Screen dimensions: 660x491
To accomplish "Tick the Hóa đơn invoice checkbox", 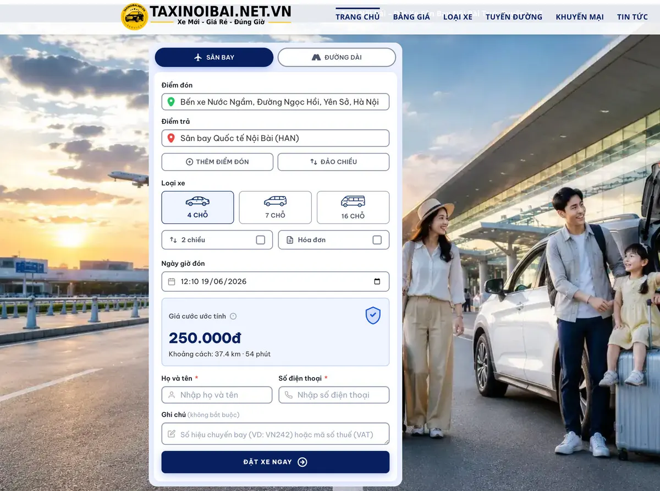I will click(x=377, y=240).
